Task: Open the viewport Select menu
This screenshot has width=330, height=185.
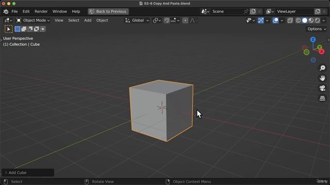Action: click(74, 21)
